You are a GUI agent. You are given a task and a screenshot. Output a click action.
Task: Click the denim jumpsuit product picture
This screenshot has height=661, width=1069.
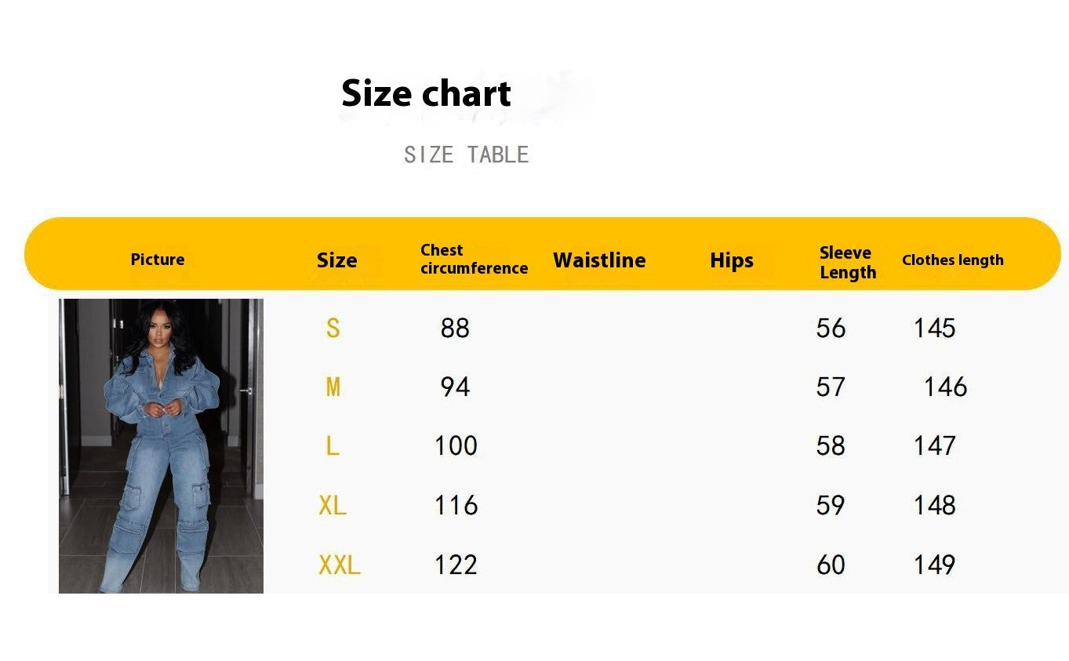[x=161, y=445]
